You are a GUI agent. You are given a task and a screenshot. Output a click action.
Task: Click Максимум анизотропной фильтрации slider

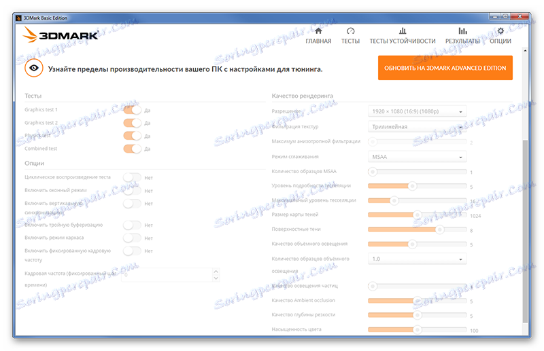tap(417, 142)
